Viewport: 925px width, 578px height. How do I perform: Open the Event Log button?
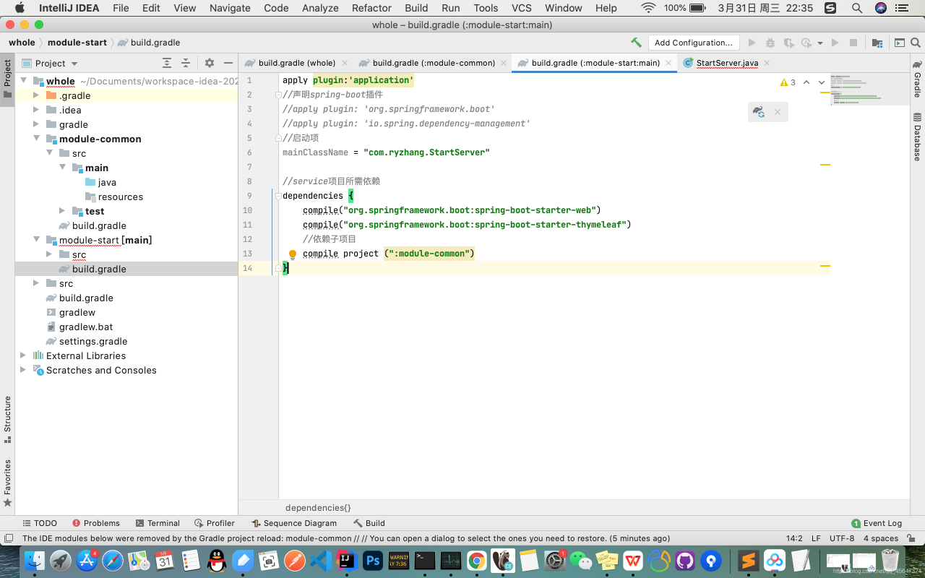[x=877, y=523]
